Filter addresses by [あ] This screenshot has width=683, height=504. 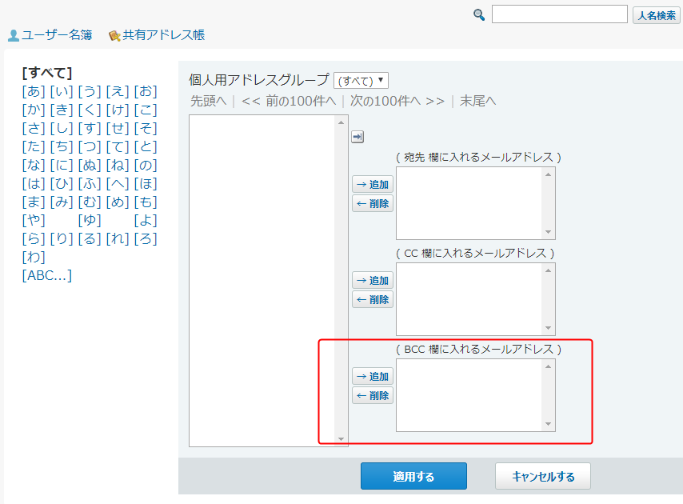(x=34, y=91)
